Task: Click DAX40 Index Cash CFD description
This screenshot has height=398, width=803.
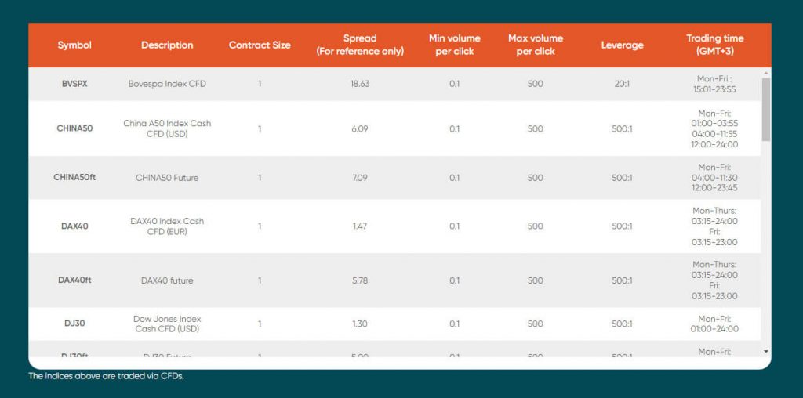Action: pos(167,226)
